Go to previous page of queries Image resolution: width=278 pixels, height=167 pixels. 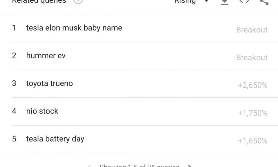point(89,166)
